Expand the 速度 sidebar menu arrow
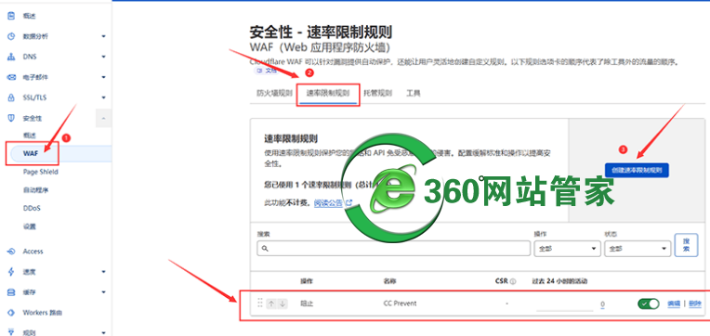This screenshot has width=710, height=336. pos(104,272)
